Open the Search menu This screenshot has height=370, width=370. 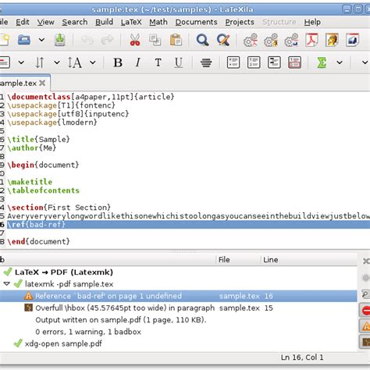75,22
